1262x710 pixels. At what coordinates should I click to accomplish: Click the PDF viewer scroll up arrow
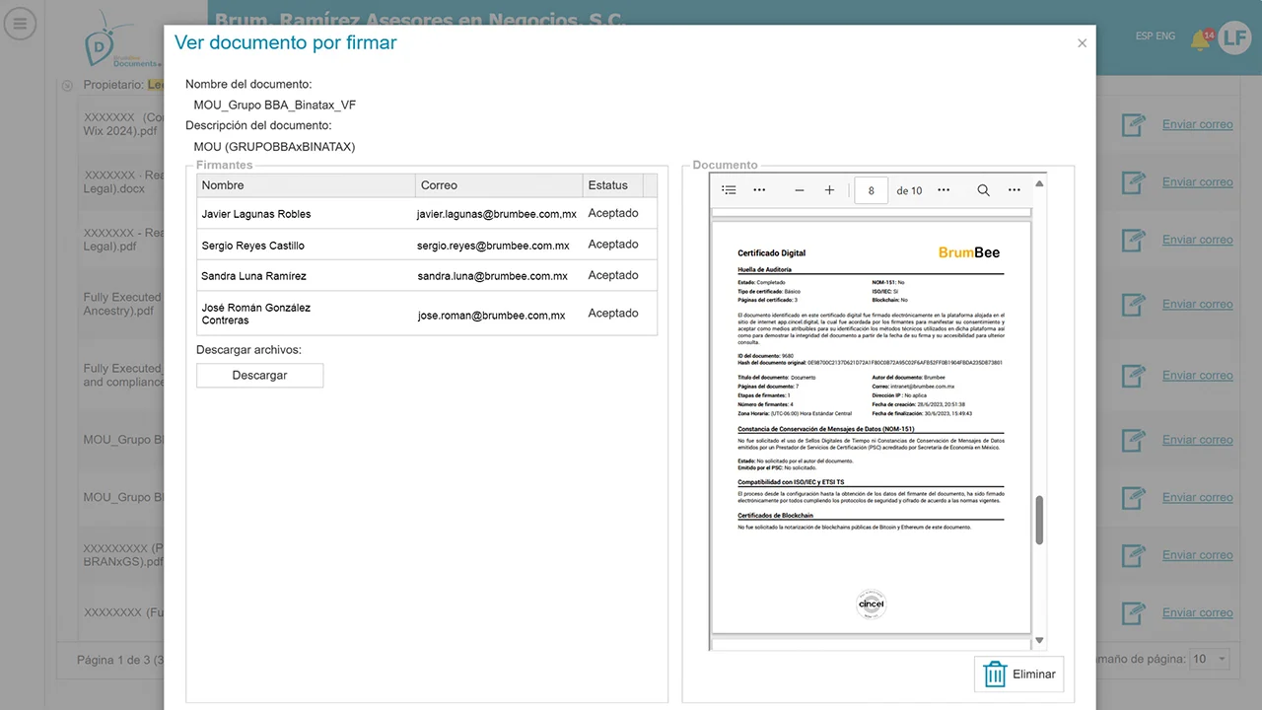coord(1039,183)
